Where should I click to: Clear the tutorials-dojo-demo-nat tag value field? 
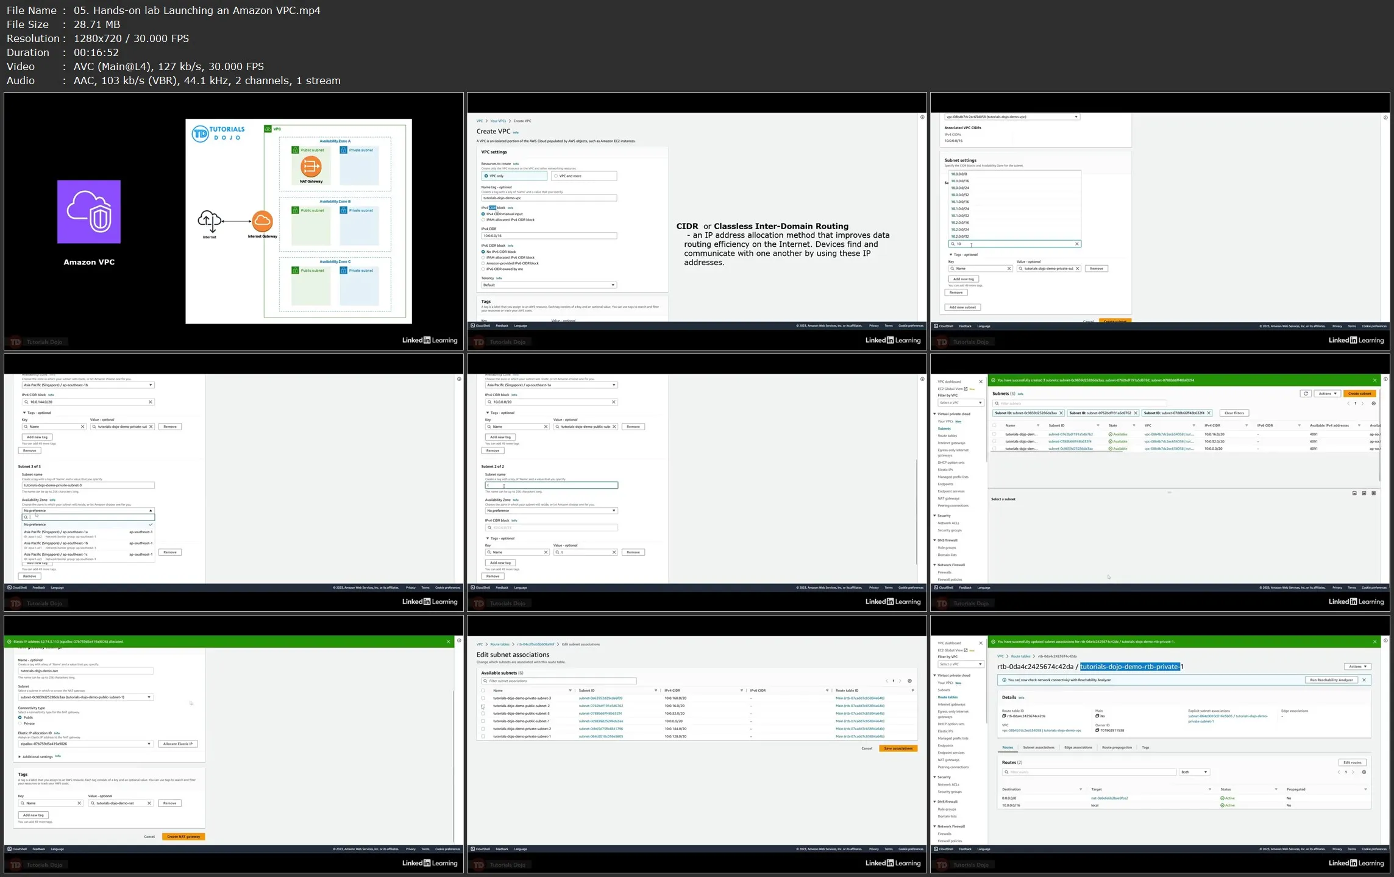point(149,803)
